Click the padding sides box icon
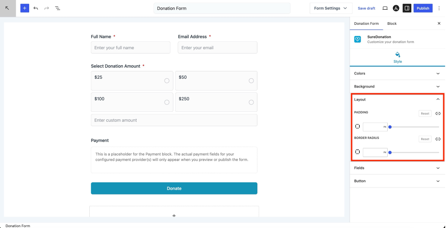 click(x=358, y=127)
